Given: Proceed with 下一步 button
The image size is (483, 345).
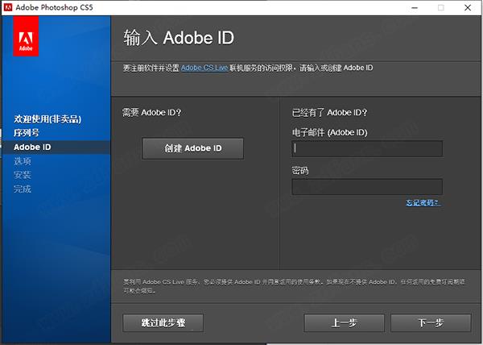Looking at the screenshot, I should (431, 322).
